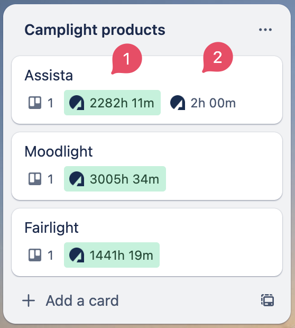The height and width of the screenshot is (328, 295).
Task: Click timer icon in Fairlight 1441h 19m badge
Action: pyautogui.click(x=77, y=255)
